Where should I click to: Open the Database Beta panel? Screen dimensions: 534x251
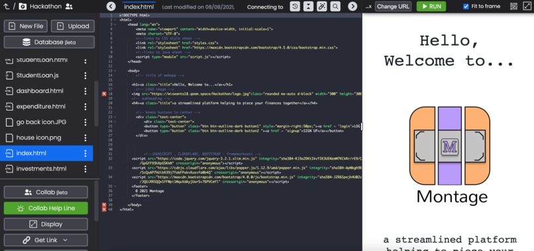tap(49, 42)
